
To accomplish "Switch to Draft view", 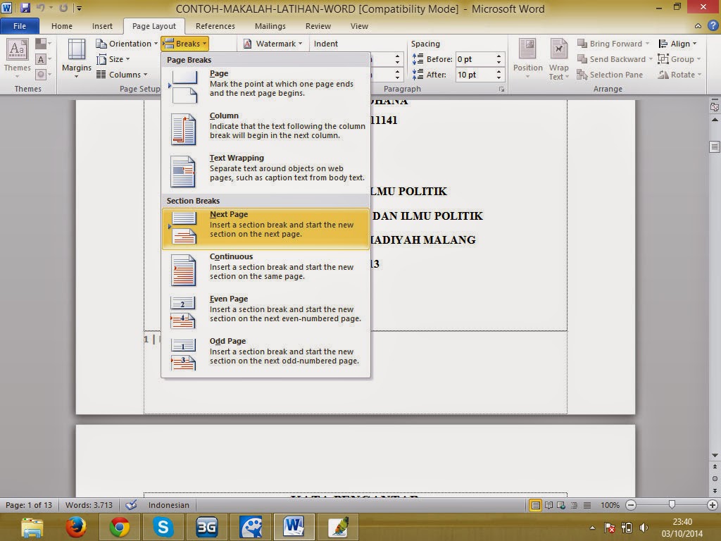I will coord(587,505).
